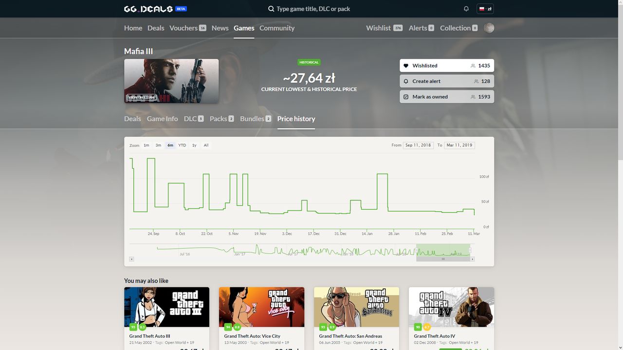The image size is (623, 350).
Task: Focus the game title search field
Action: 313,9
